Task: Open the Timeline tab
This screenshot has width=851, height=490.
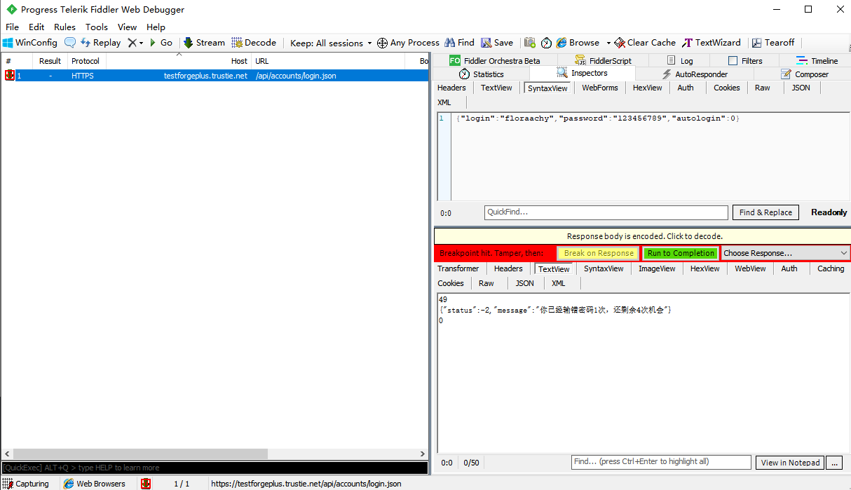Action: [x=817, y=61]
